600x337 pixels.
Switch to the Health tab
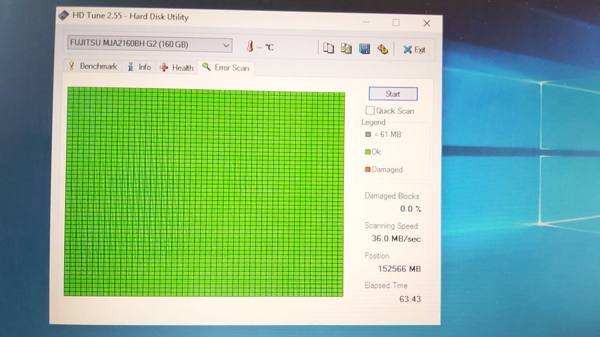177,68
